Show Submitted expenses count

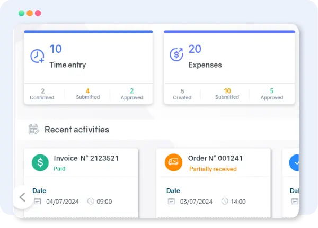point(227,94)
